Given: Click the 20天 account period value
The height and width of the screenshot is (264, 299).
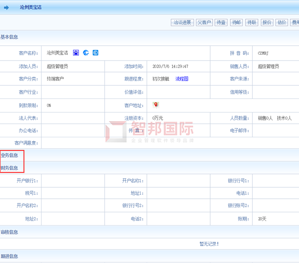Looking at the screenshot, I should click(262, 219).
